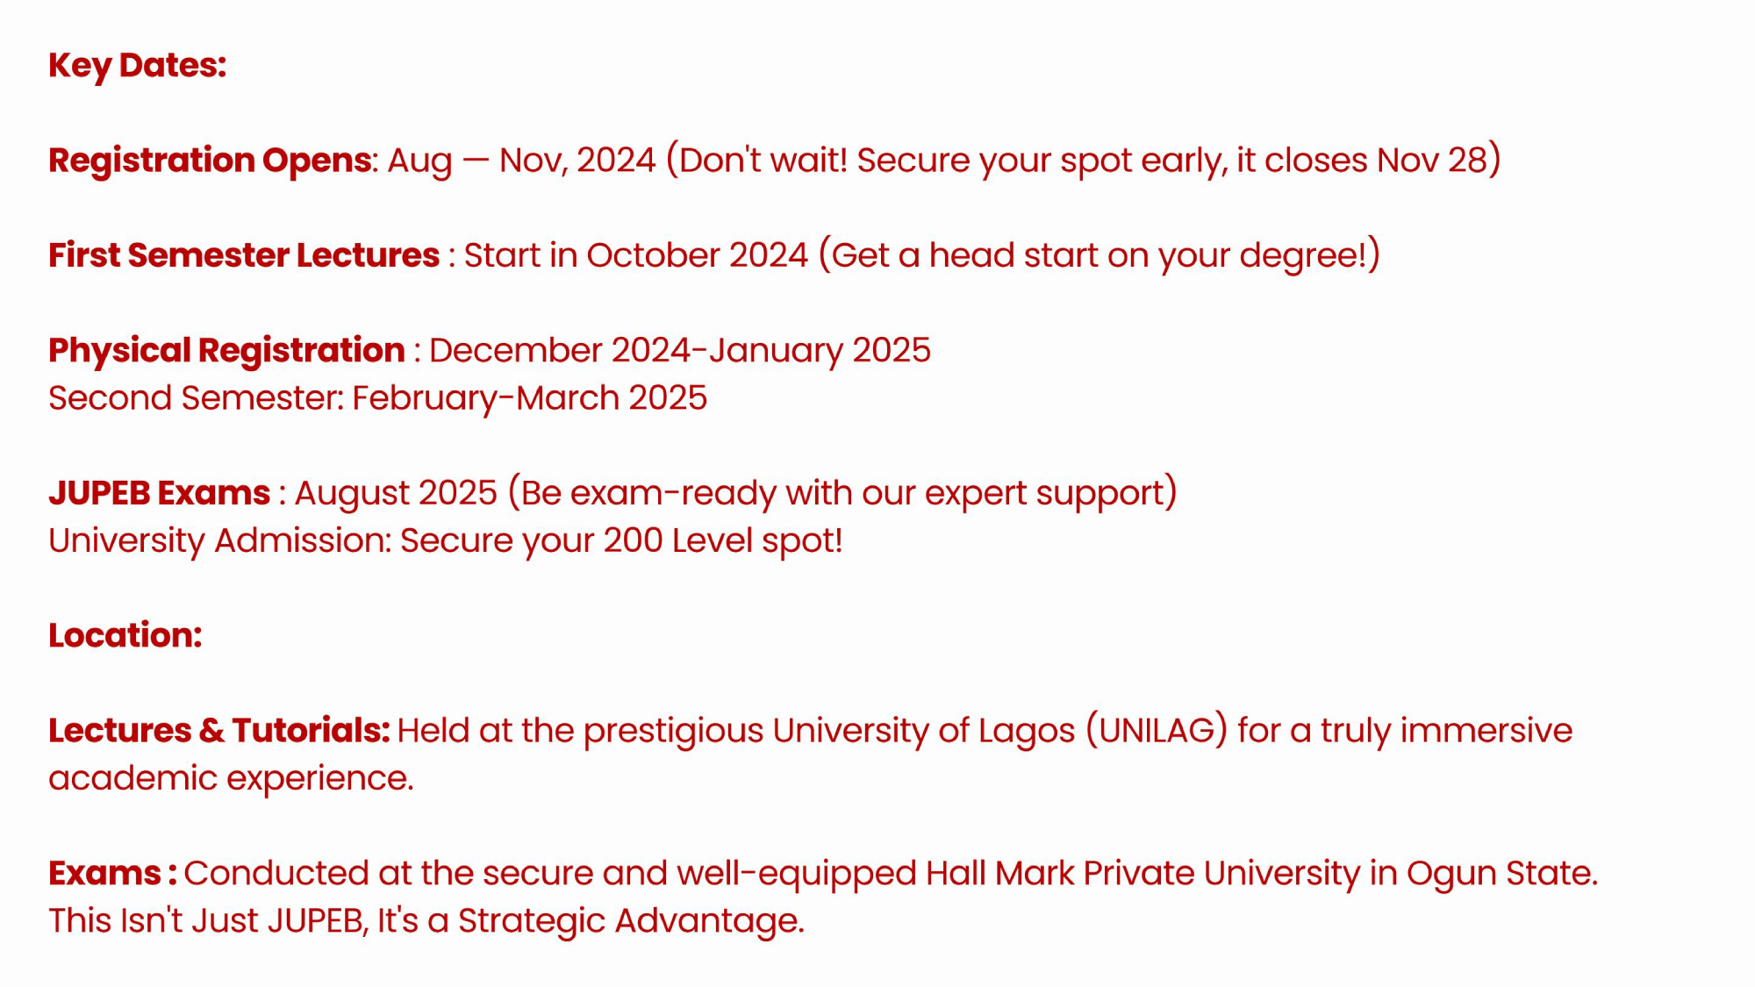Screen dimensions: 1755x987
Task: Click 'December 2024-January 2025' date range
Action: pyautogui.click(x=680, y=351)
